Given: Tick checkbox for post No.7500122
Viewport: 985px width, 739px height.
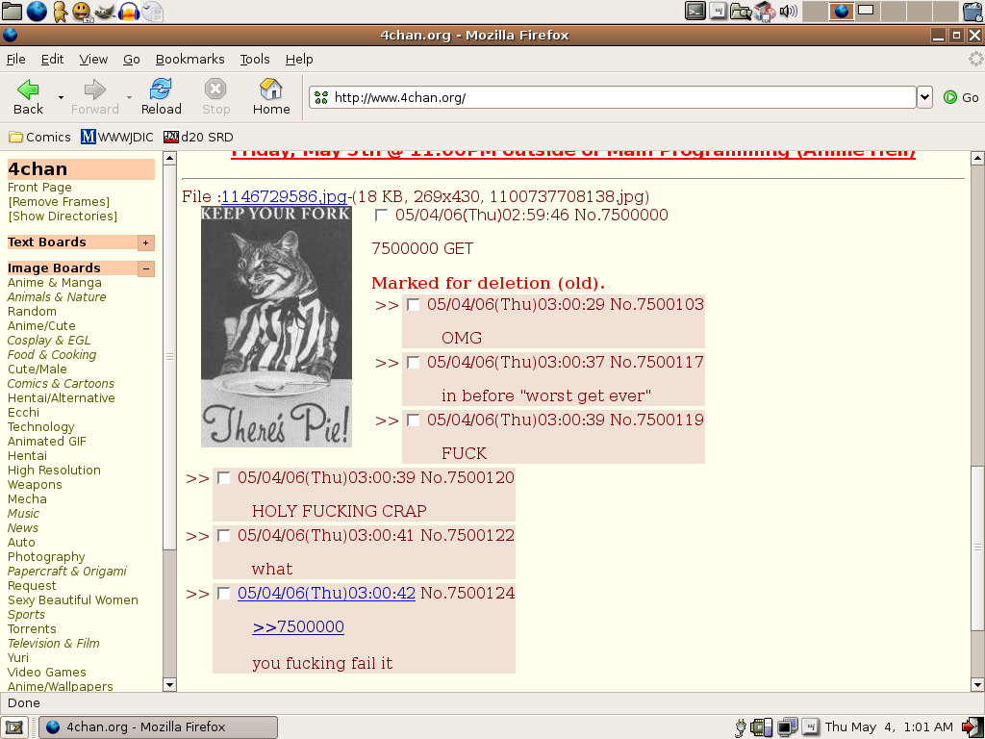Looking at the screenshot, I should [223, 536].
